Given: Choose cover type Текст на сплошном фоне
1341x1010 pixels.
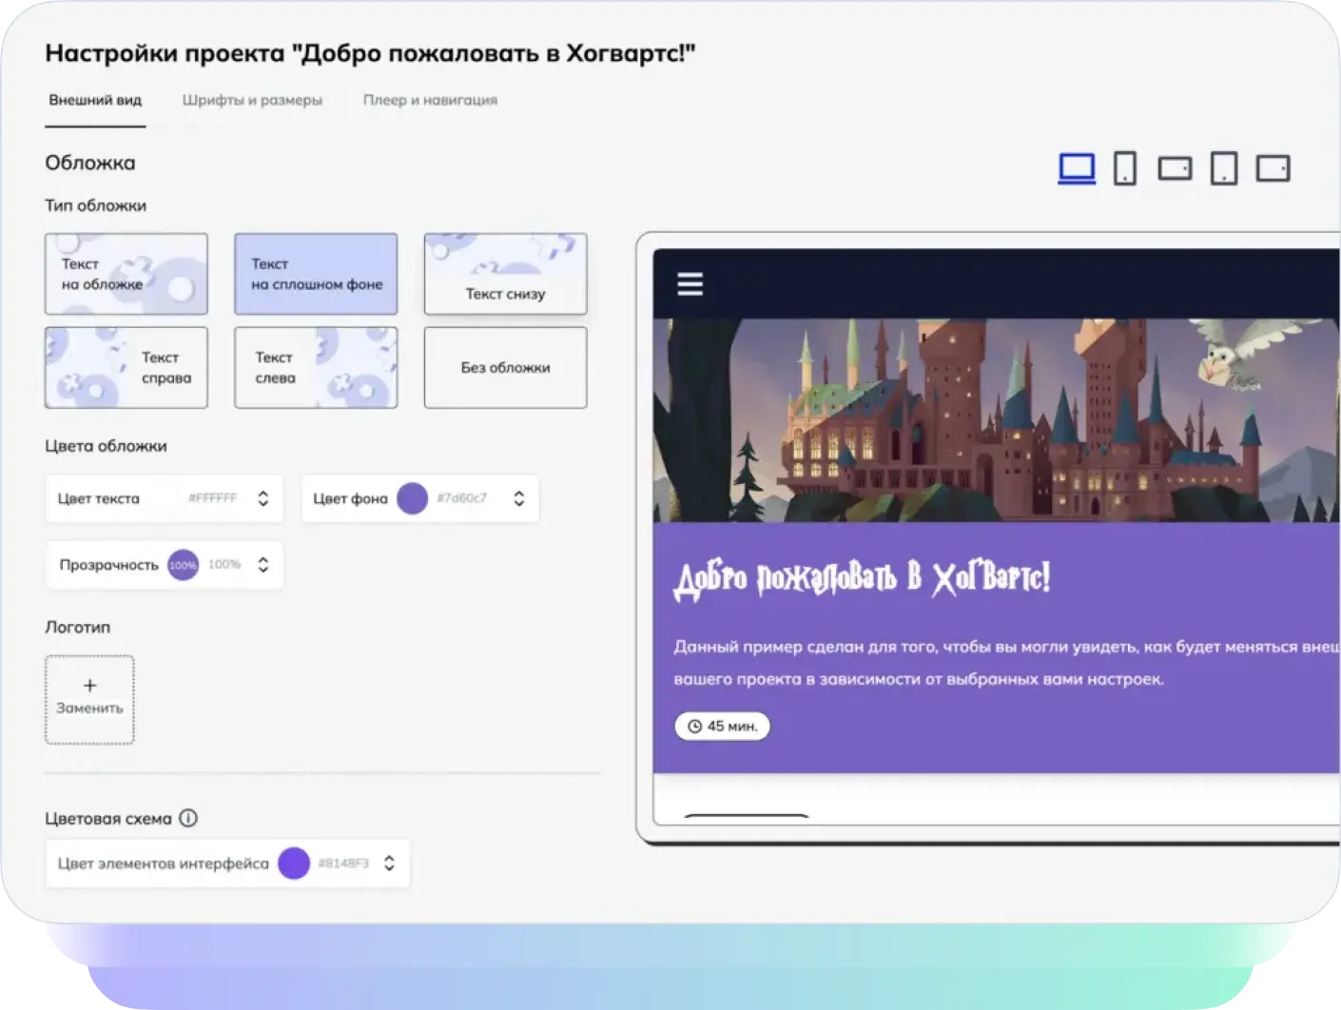Looking at the screenshot, I should pos(316,274).
